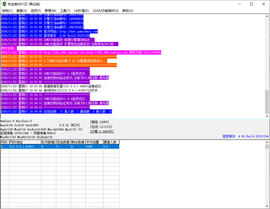Click the 最高人数 column header
270x209 pixels.
coord(111,142)
